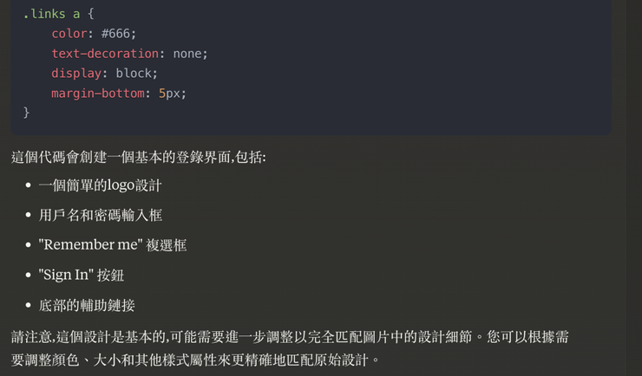
Task: Click the 'display: block;' code line
Action: 104,74
